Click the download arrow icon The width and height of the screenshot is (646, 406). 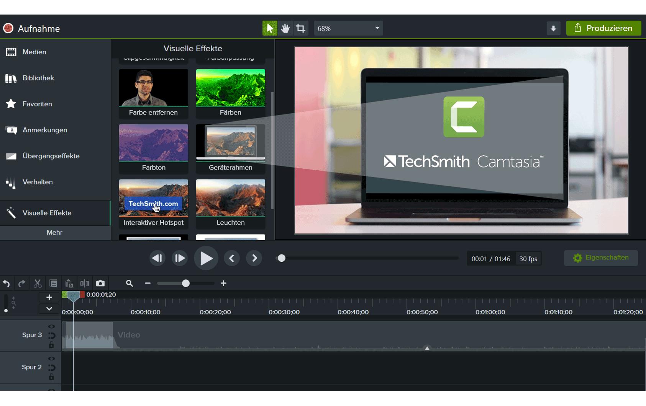point(553,28)
